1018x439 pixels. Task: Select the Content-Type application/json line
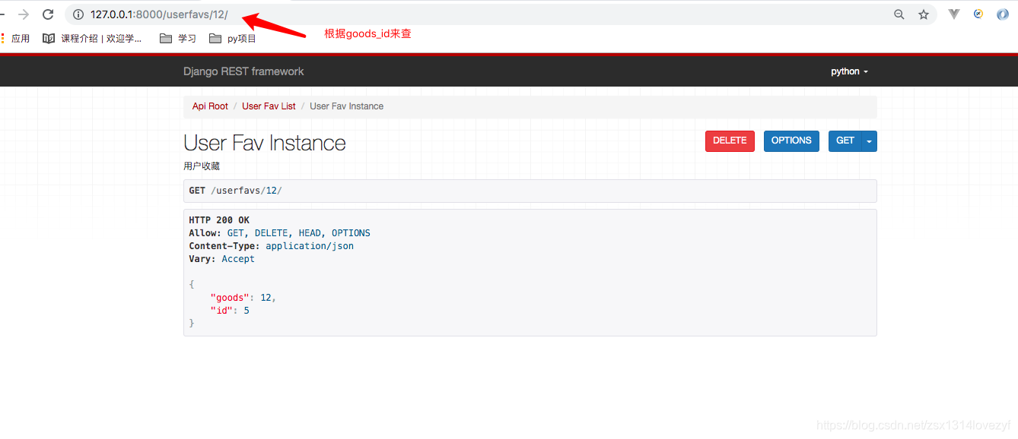coord(271,246)
